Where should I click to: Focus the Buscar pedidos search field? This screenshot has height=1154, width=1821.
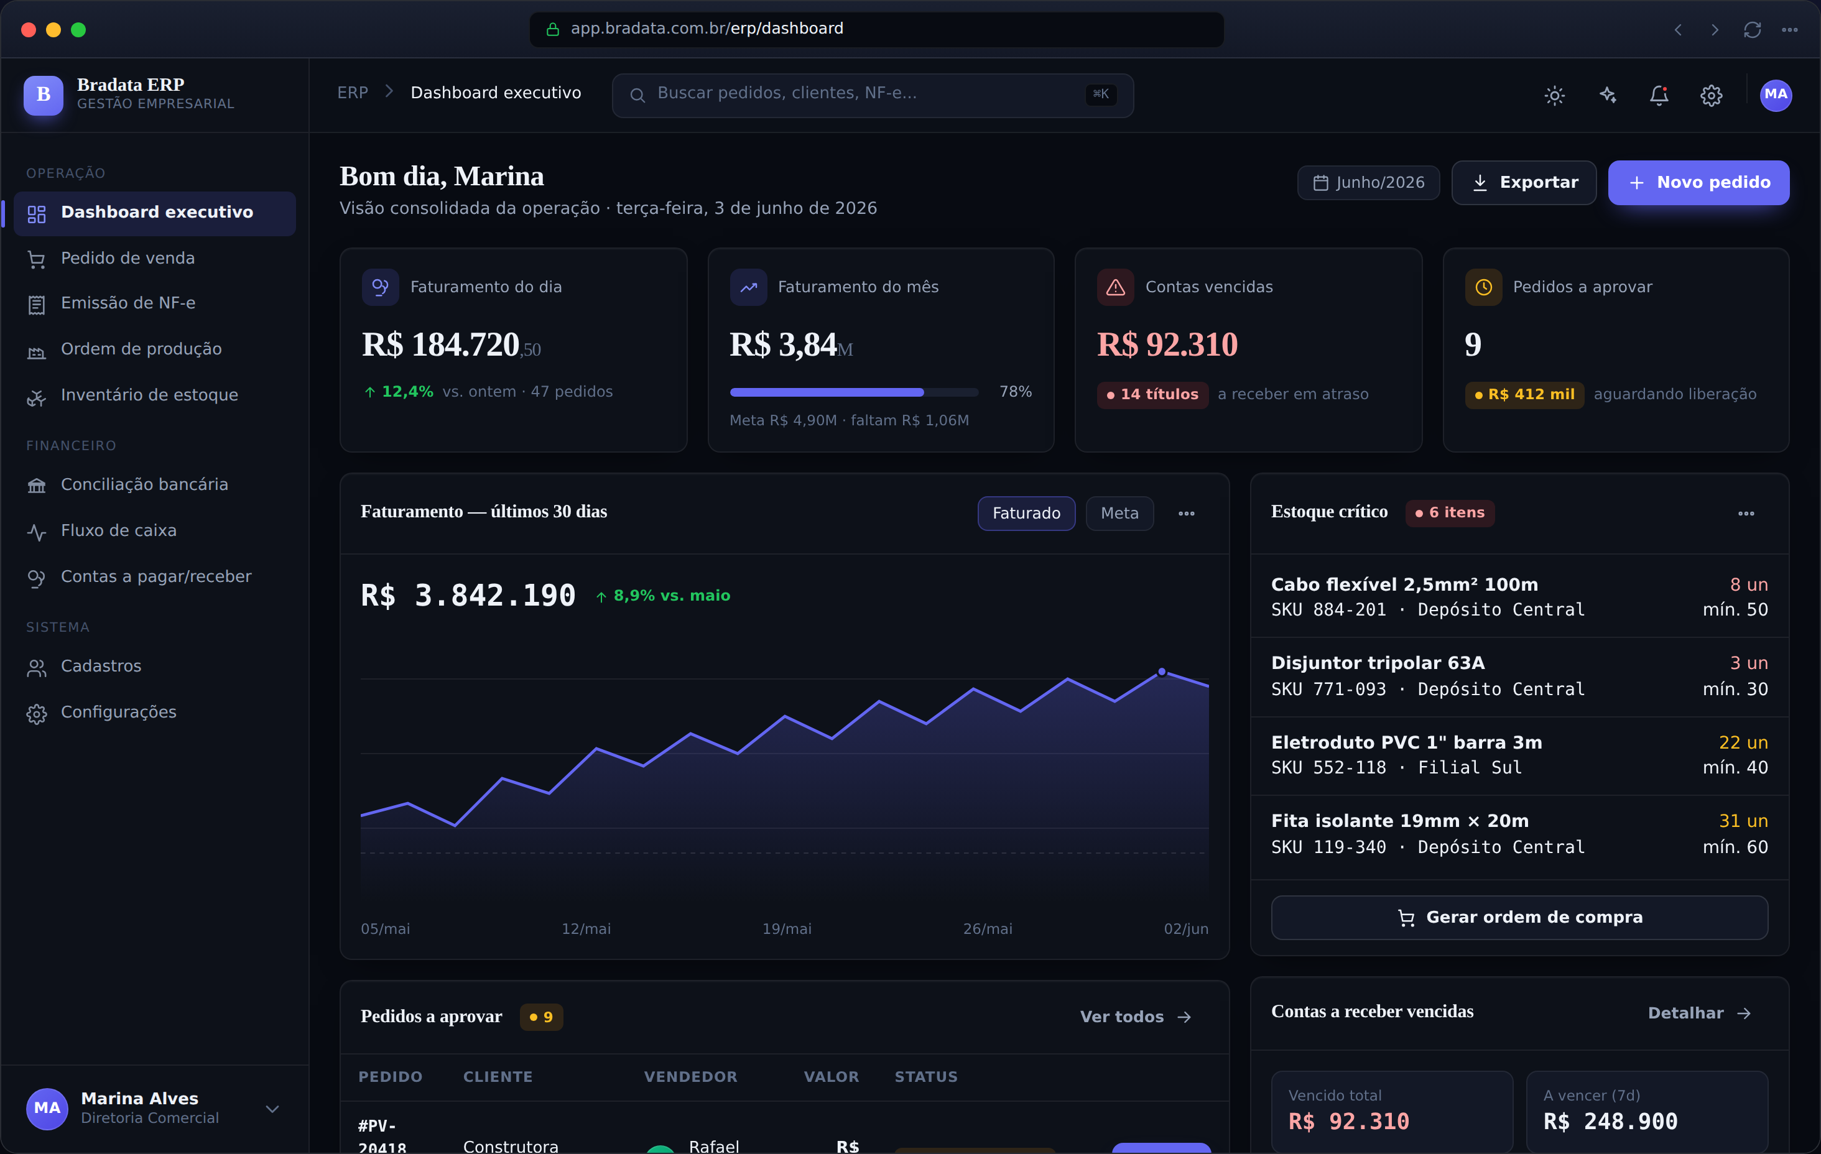[x=872, y=95]
